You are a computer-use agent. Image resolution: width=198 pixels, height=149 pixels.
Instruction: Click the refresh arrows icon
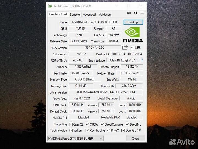pyautogui.click(x=135, y=13)
